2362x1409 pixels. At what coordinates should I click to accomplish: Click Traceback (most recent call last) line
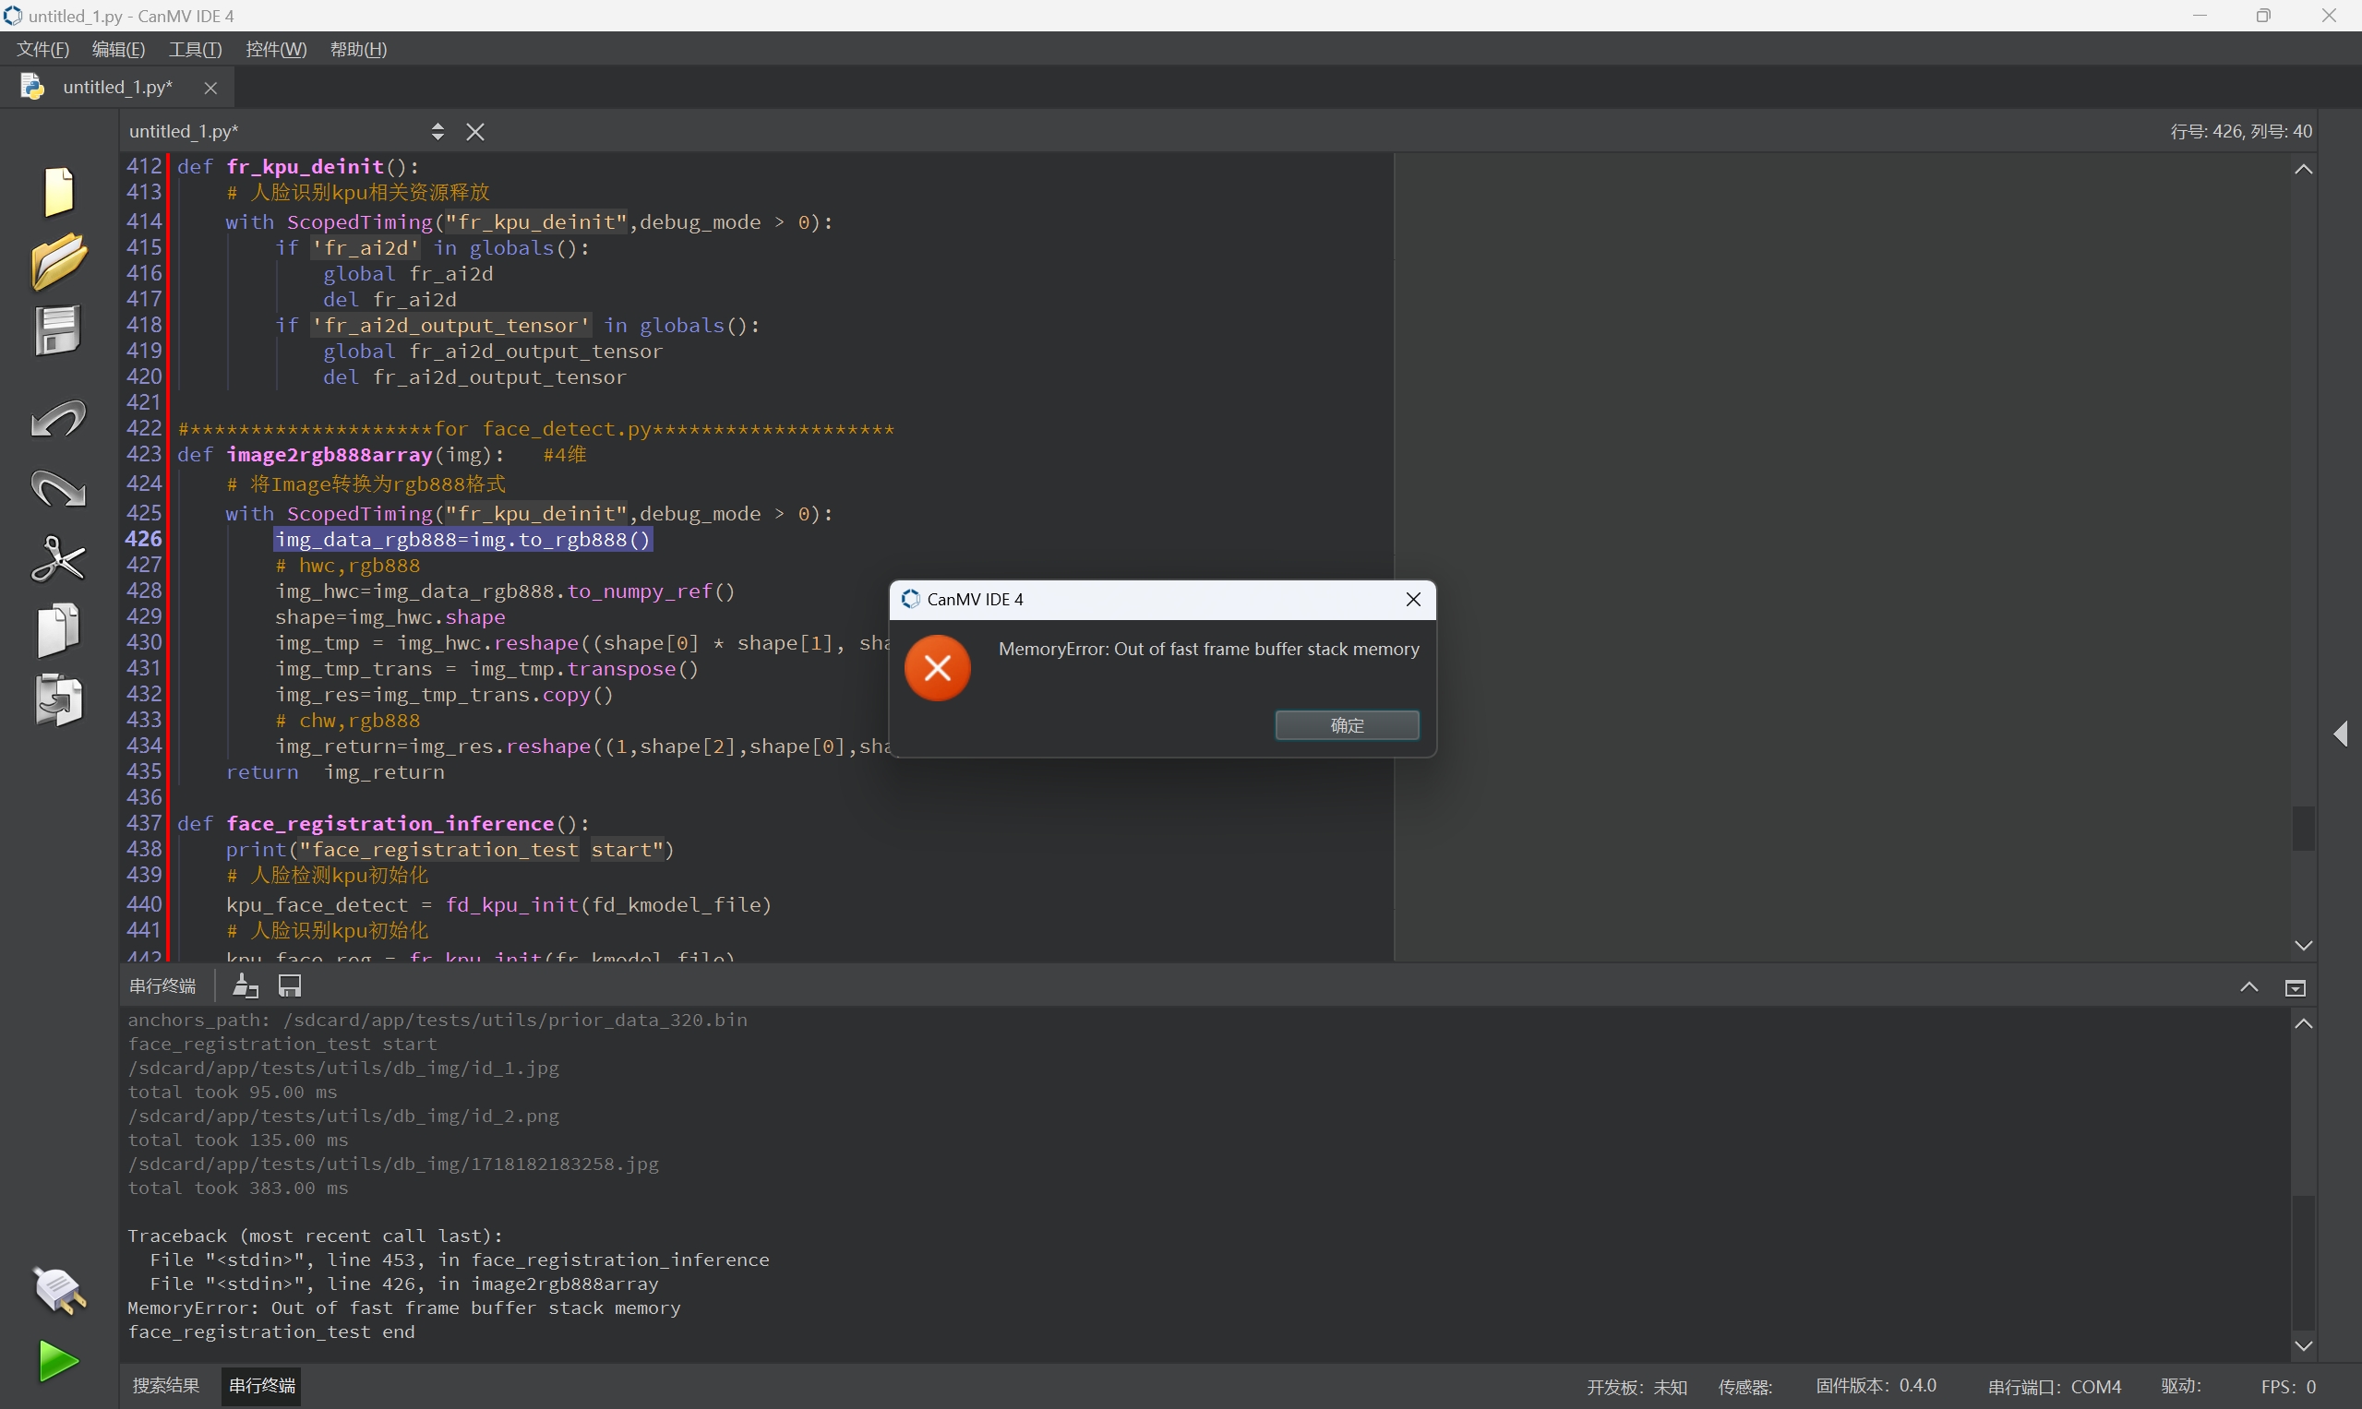pyautogui.click(x=315, y=1236)
